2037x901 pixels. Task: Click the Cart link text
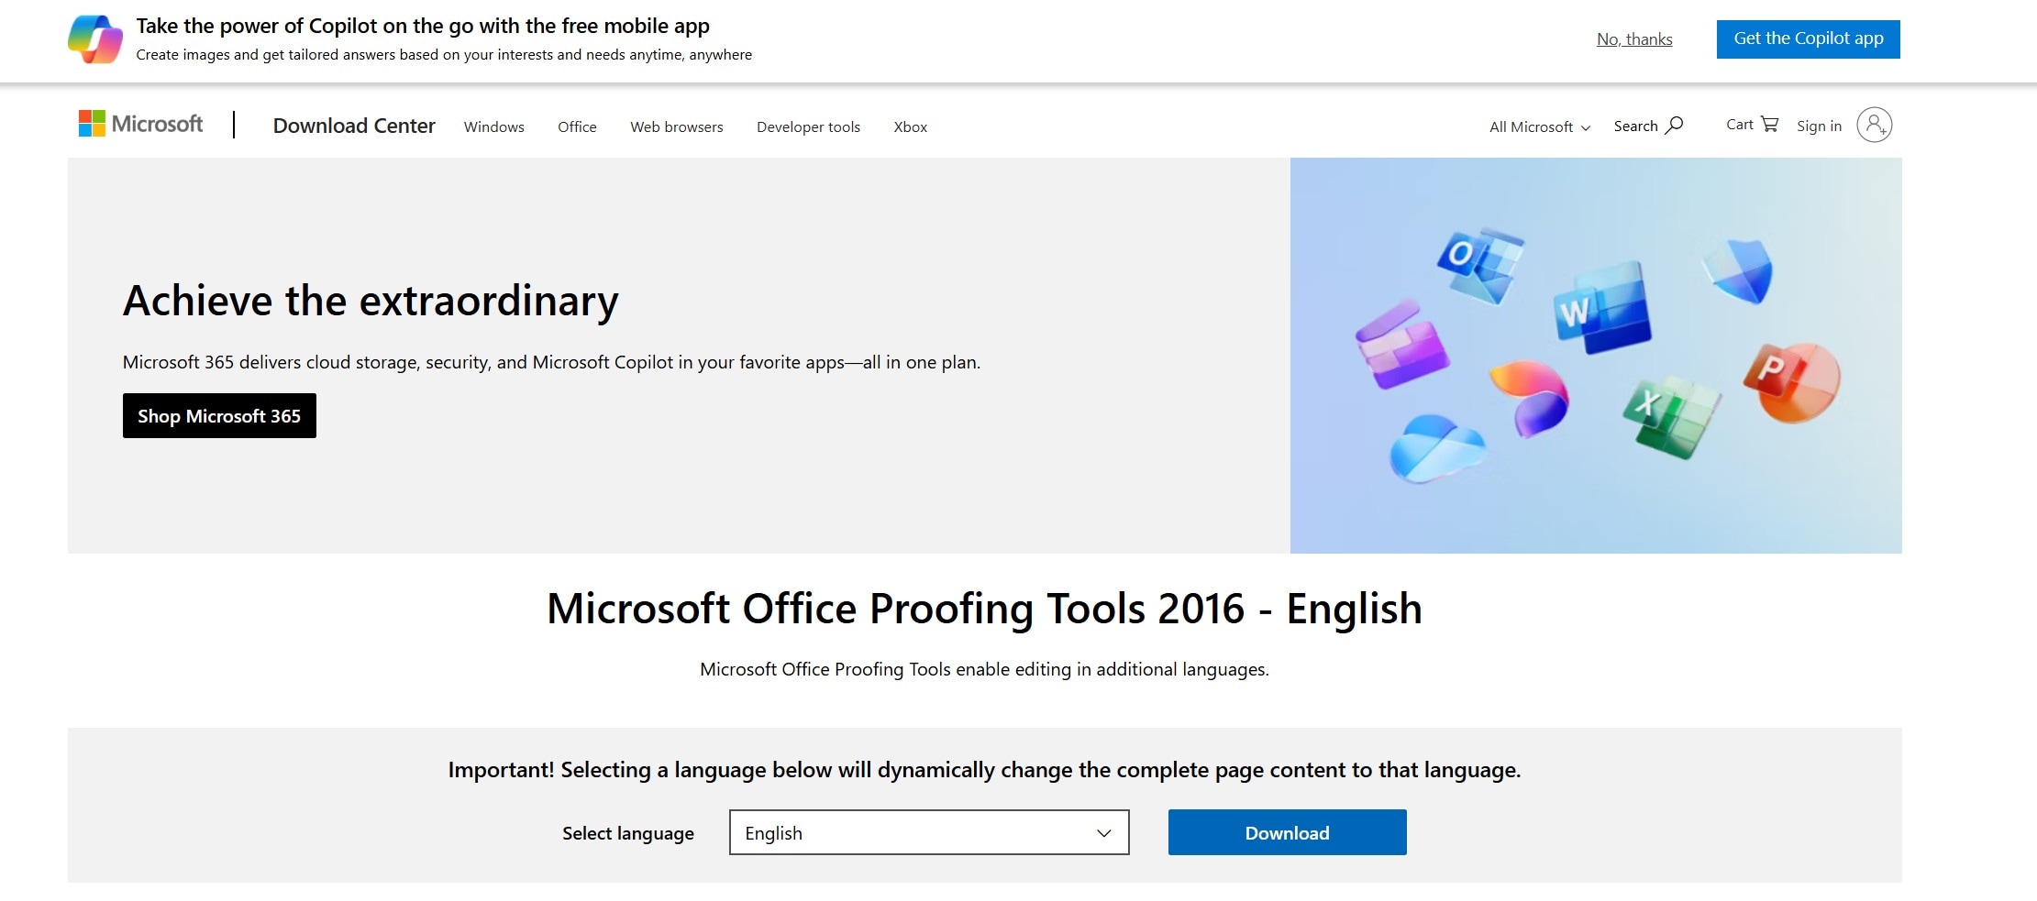click(x=1740, y=125)
